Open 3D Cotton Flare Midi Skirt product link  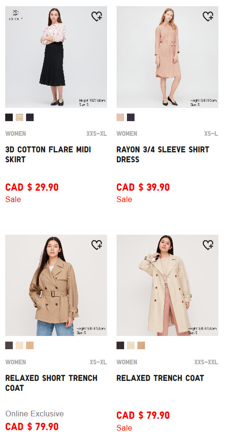click(x=48, y=155)
